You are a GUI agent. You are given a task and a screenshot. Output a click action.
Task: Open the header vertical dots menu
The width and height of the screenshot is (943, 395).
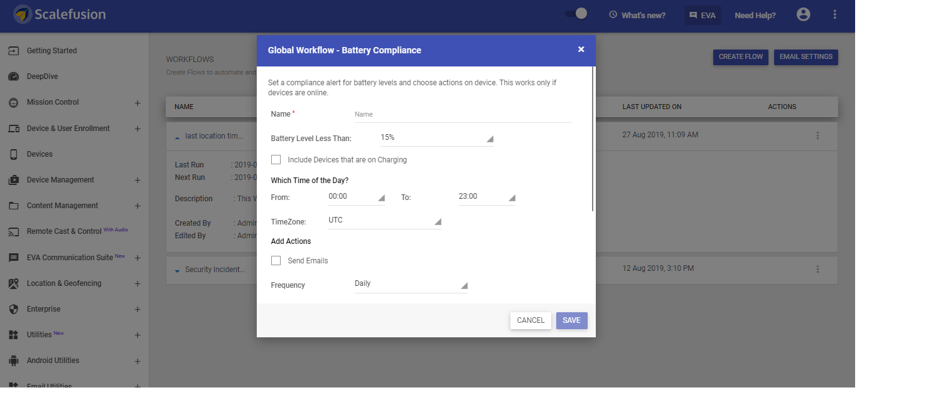(835, 14)
